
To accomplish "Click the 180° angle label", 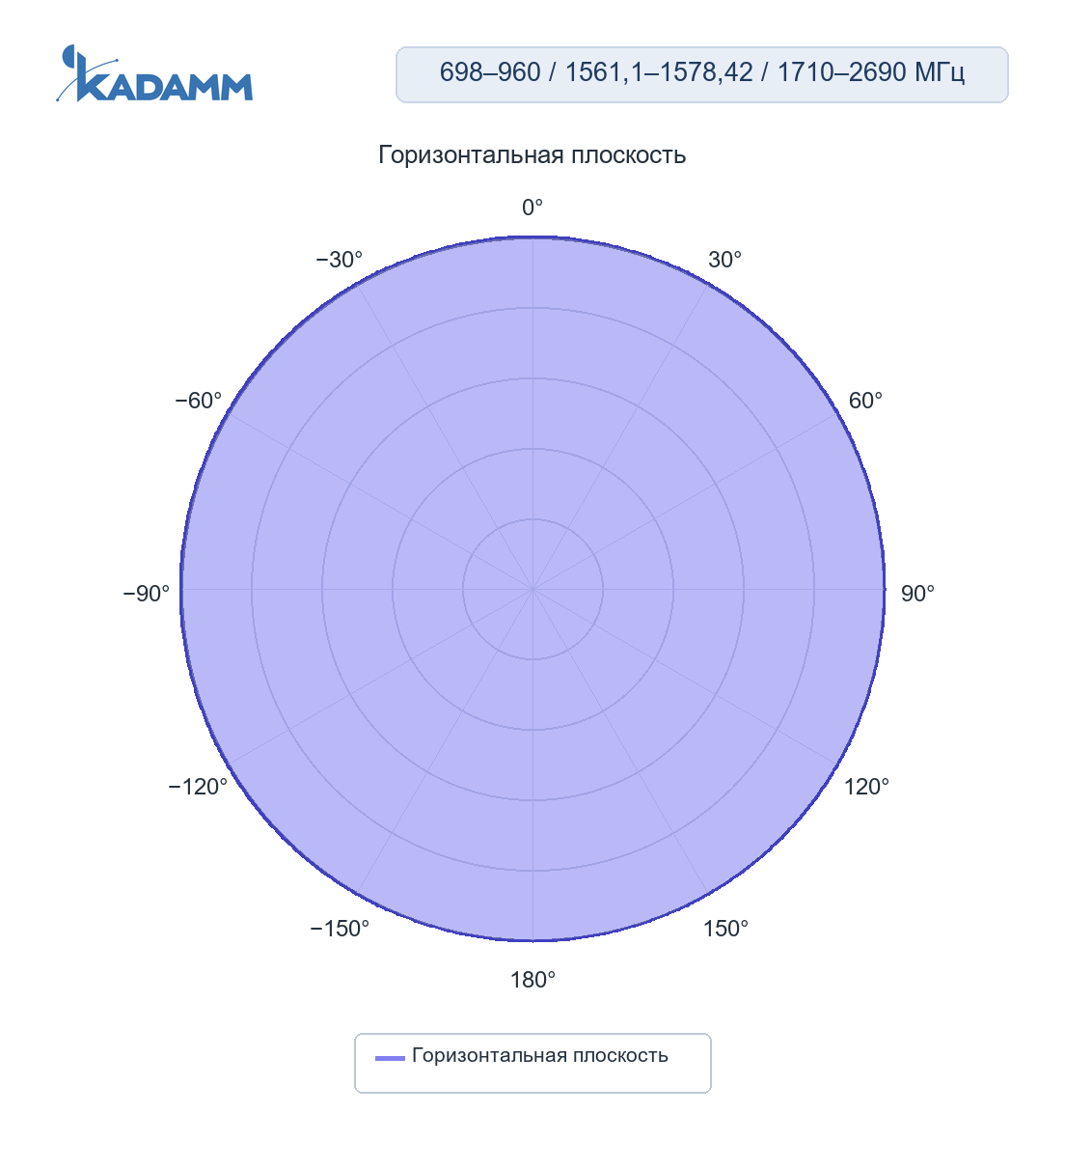I will pyautogui.click(x=532, y=981).
